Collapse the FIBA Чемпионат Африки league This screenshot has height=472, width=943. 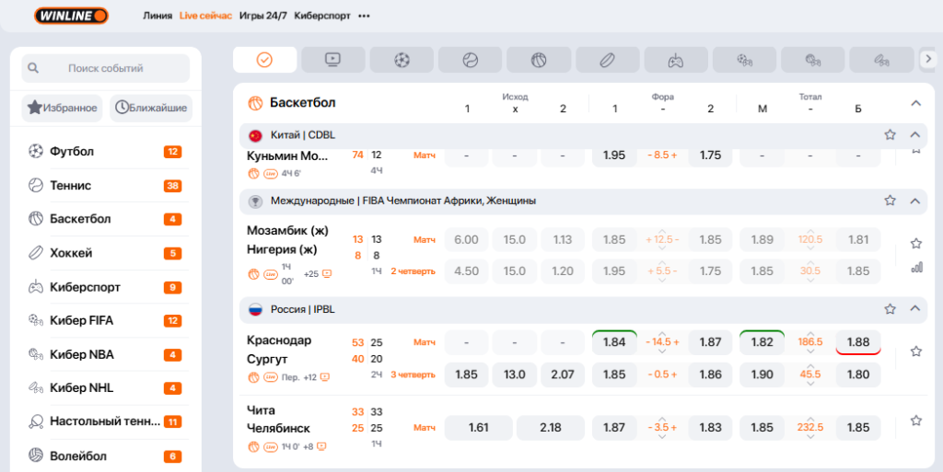click(x=915, y=200)
